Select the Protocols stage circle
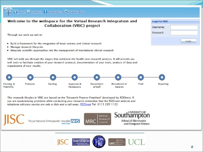 point(30,77)
